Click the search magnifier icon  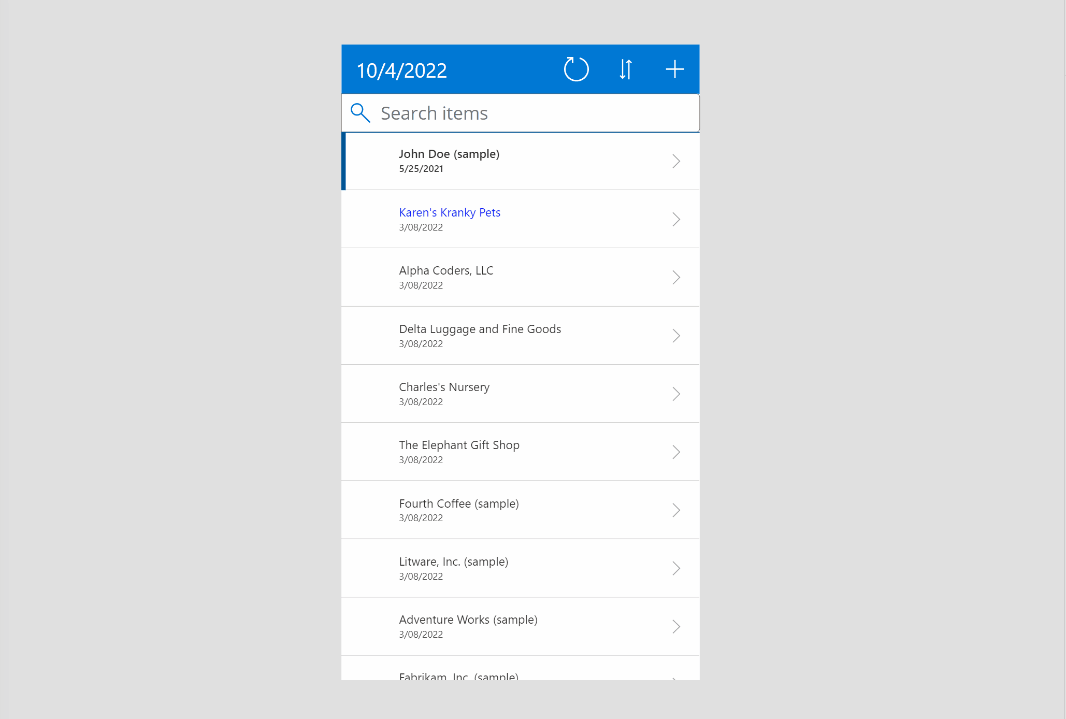click(x=360, y=113)
